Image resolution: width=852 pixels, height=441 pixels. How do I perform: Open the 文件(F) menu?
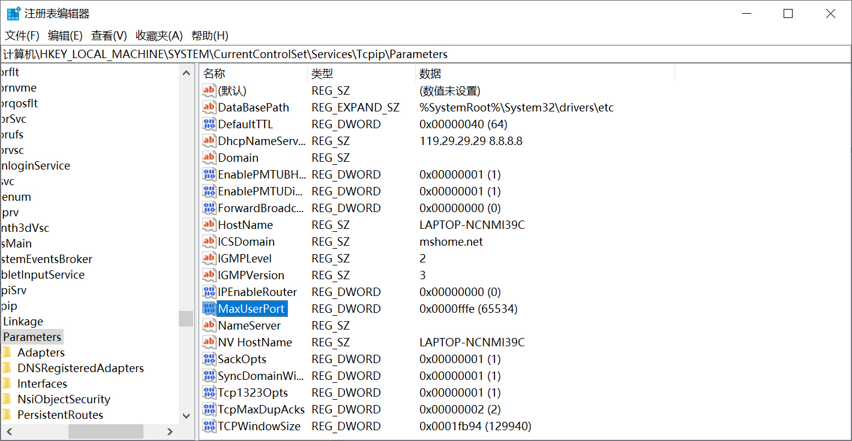(x=22, y=35)
